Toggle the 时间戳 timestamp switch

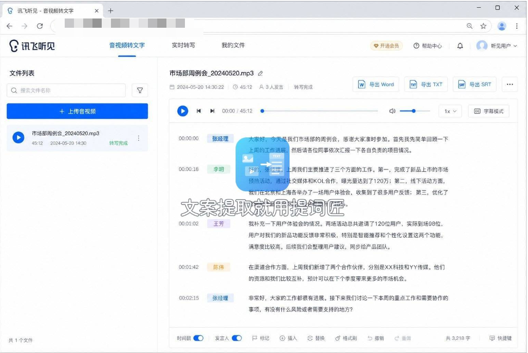click(x=199, y=338)
